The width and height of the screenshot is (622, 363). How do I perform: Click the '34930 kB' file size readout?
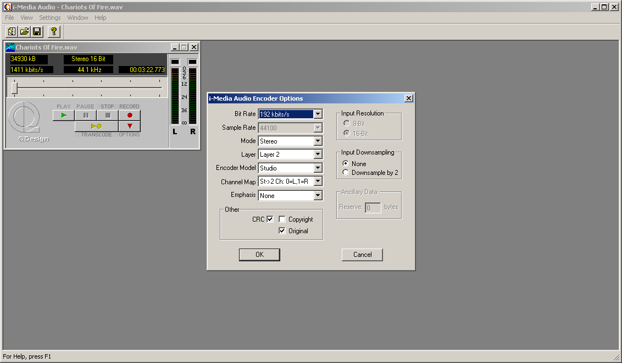(29, 59)
